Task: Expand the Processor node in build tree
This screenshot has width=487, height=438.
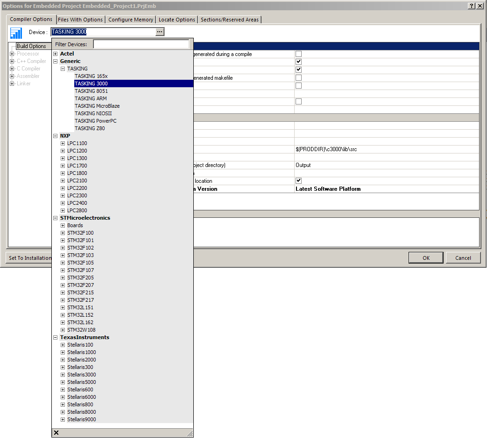Action: coord(12,54)
